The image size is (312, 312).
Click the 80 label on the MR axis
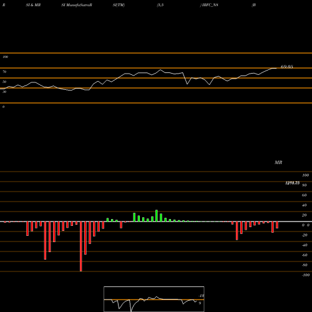pyautogui.click(x=305, y=185)
